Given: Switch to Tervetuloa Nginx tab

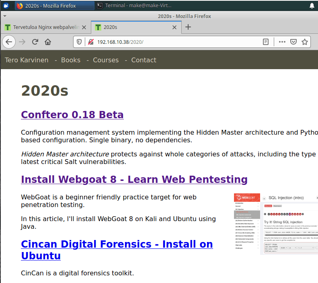Looking at the screenshot, I should point(44,27).
